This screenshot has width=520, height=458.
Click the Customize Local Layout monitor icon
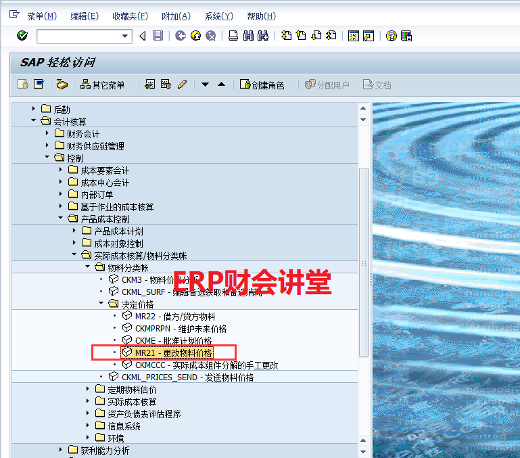[x=406, y=36]
